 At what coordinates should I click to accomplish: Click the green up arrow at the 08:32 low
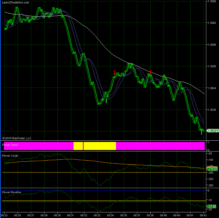[106, 101]
